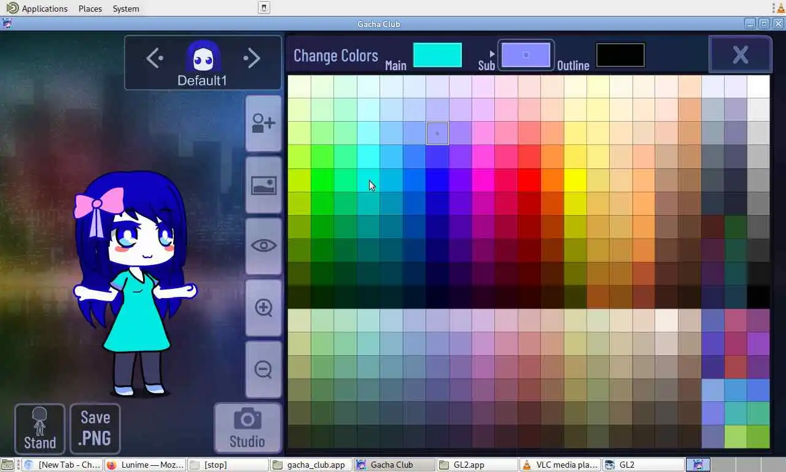Select the Main cyan color box
The width and height of the screenshot is (786, 472).
pyautogui.click(x=437, y=55)
